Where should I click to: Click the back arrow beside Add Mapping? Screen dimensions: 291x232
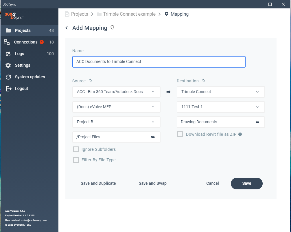point(67,28)
